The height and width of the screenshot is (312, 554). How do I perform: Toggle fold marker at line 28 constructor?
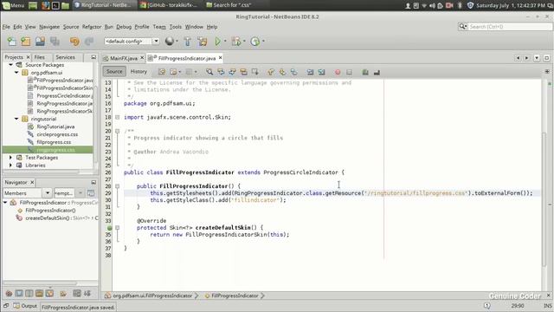tap(118, 186)
